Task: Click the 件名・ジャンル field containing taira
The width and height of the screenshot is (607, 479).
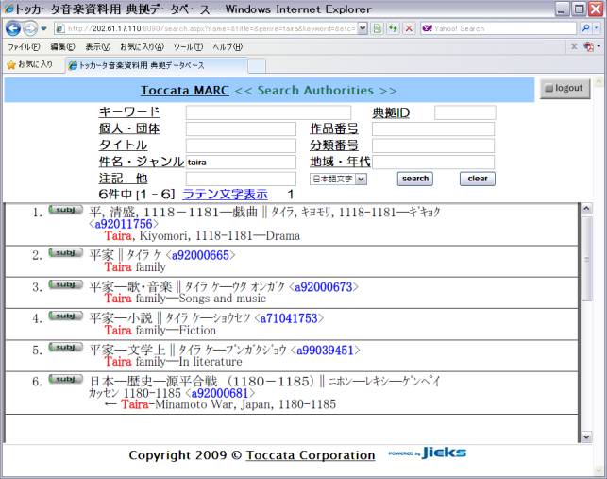Action: coord(241,162)
